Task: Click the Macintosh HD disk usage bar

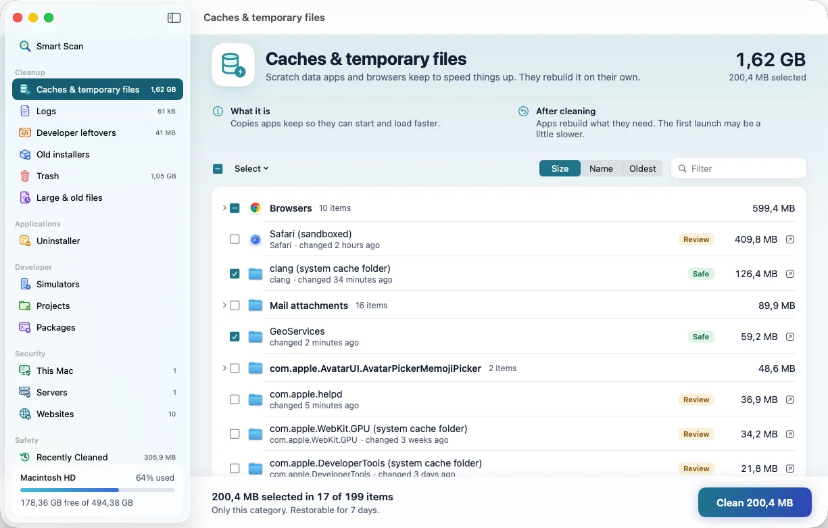Action: 97,490
